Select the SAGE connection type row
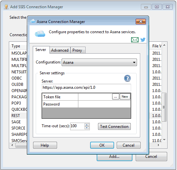This screenshot has height=170, width=177. (x=19, y=122)
